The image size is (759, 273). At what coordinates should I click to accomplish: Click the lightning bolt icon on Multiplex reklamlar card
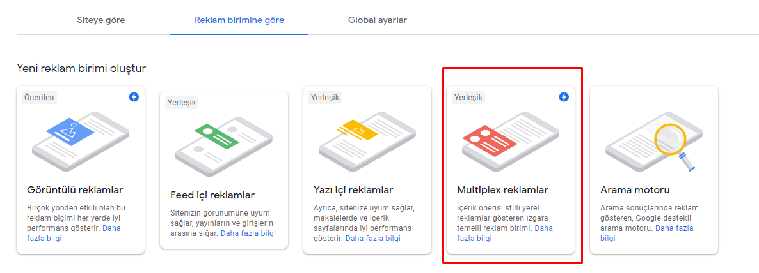pos(564,97)
